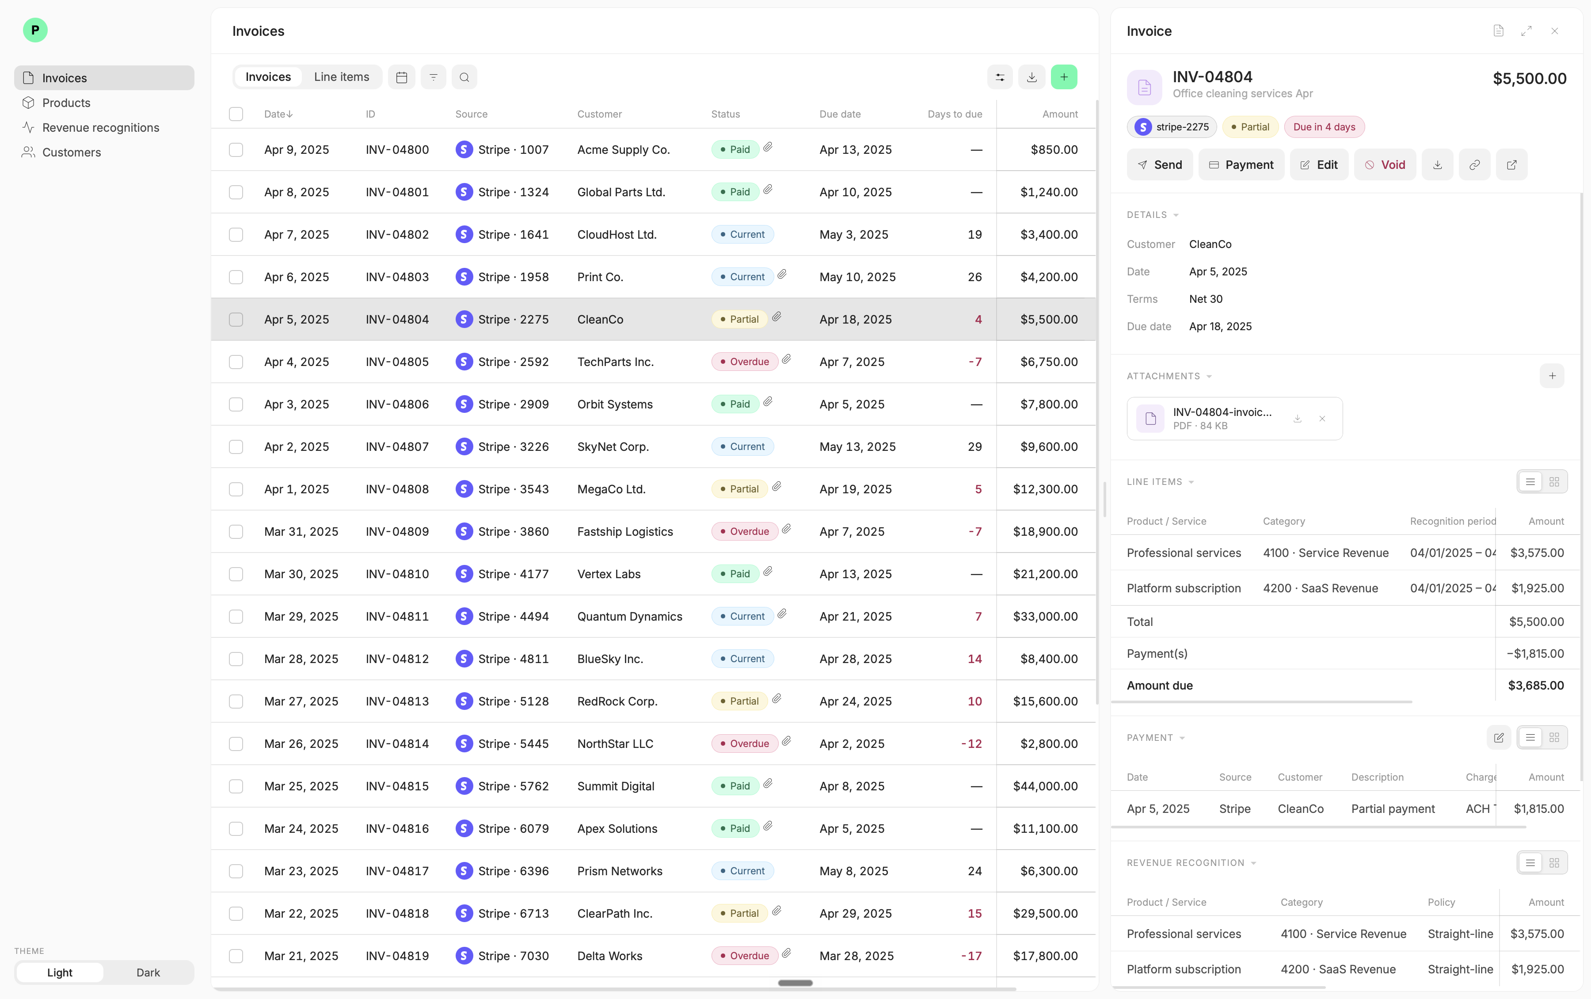
Task: Tick checkbox for Fastship Logistics invoice
Action: click(x=236, y=532)
